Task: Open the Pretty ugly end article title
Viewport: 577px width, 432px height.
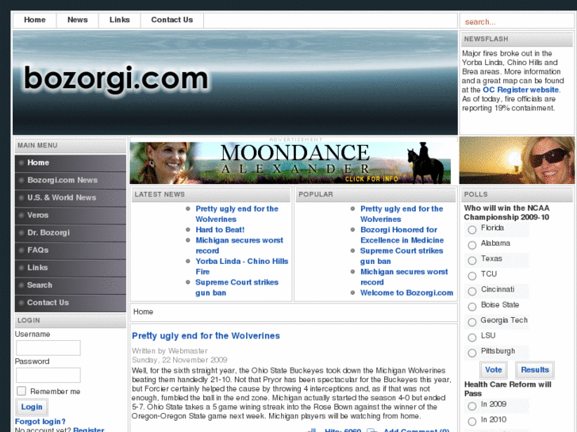Action: [x=206, y=335]
